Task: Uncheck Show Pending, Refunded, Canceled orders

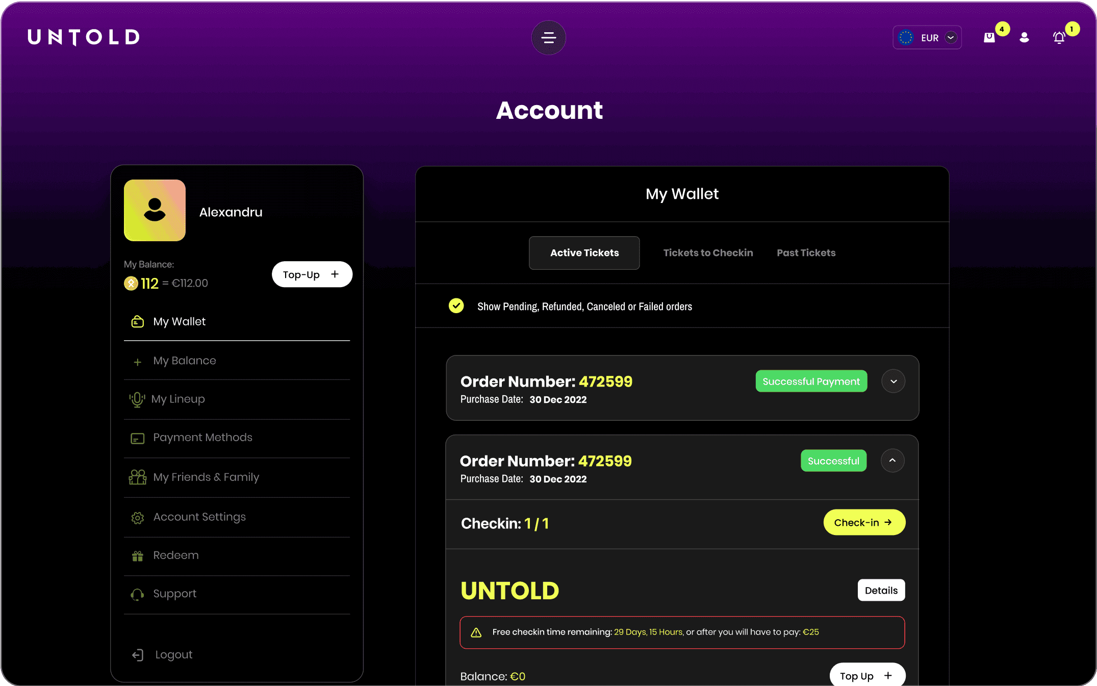Action: (x=456, y=306)
